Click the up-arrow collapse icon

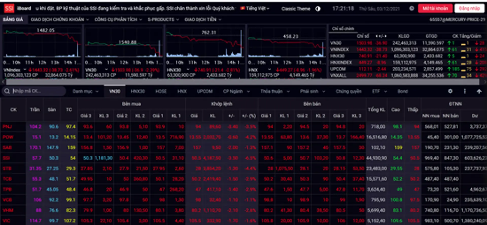479,91
